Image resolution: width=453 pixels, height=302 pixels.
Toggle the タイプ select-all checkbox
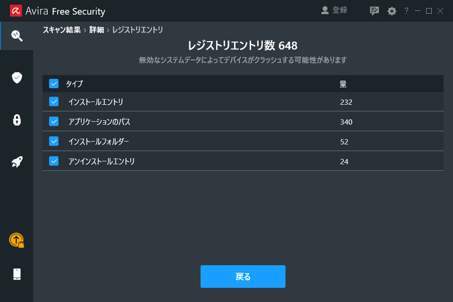[x=54, y=84]
